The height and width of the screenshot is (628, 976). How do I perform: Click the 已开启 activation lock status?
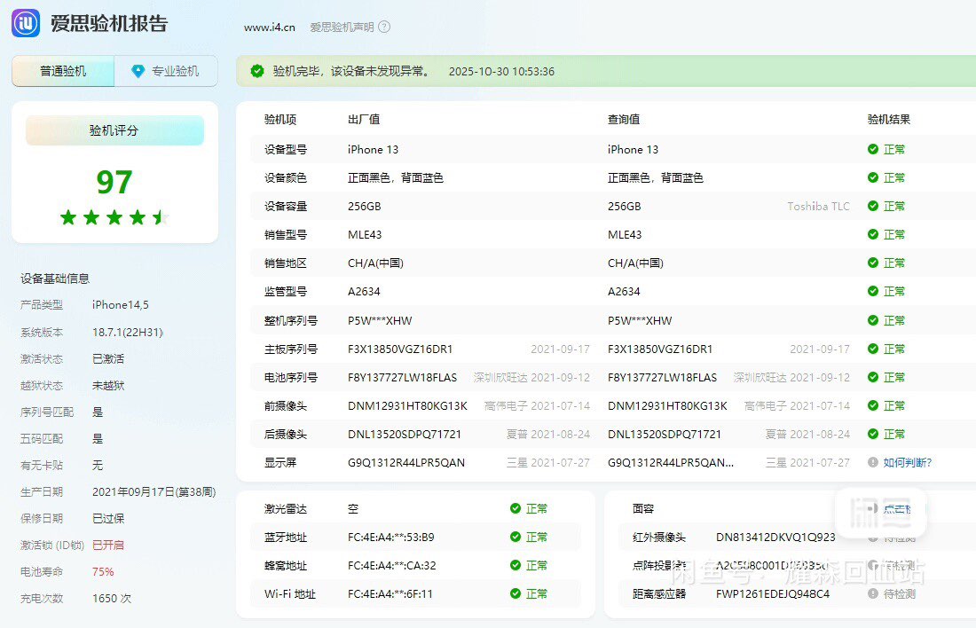[108, 545]
